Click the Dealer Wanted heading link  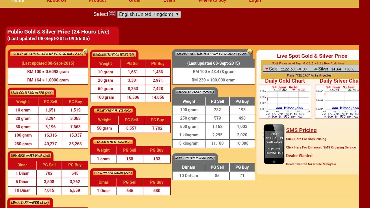click(x=299, y=156)
